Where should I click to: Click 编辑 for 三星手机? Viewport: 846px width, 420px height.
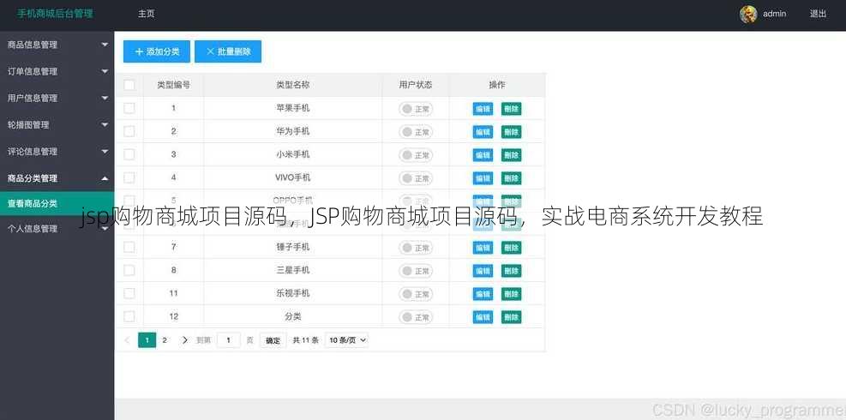pos(483,271)
